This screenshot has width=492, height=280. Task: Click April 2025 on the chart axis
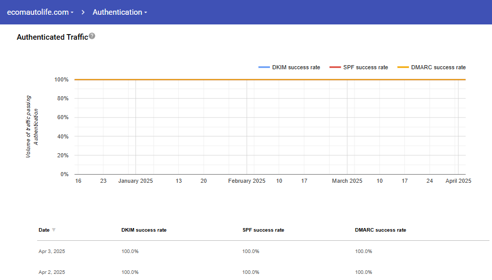[458, 181]
